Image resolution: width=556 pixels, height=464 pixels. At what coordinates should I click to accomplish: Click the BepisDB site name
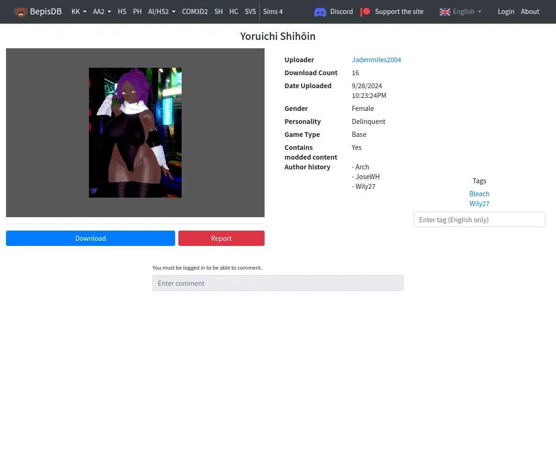click(x=46, y=12)
